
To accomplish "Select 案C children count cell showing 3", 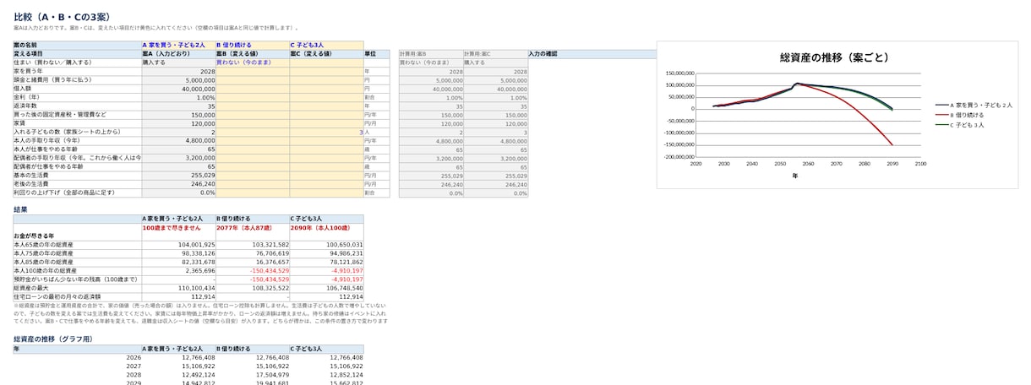I will point(326,133).
